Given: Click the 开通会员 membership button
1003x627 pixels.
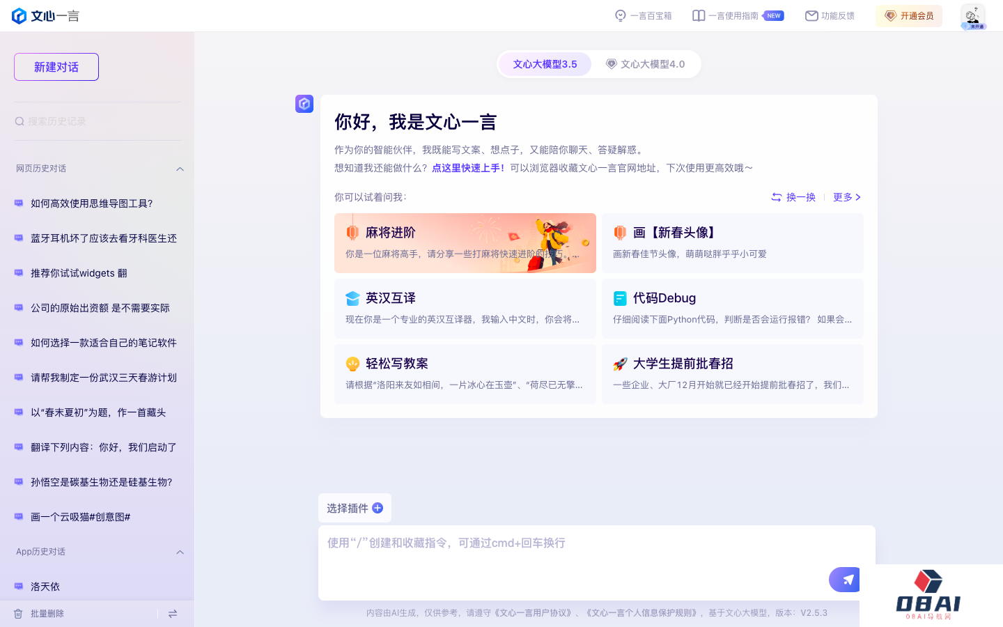Looking at the screenshot, I should point(908,15).
